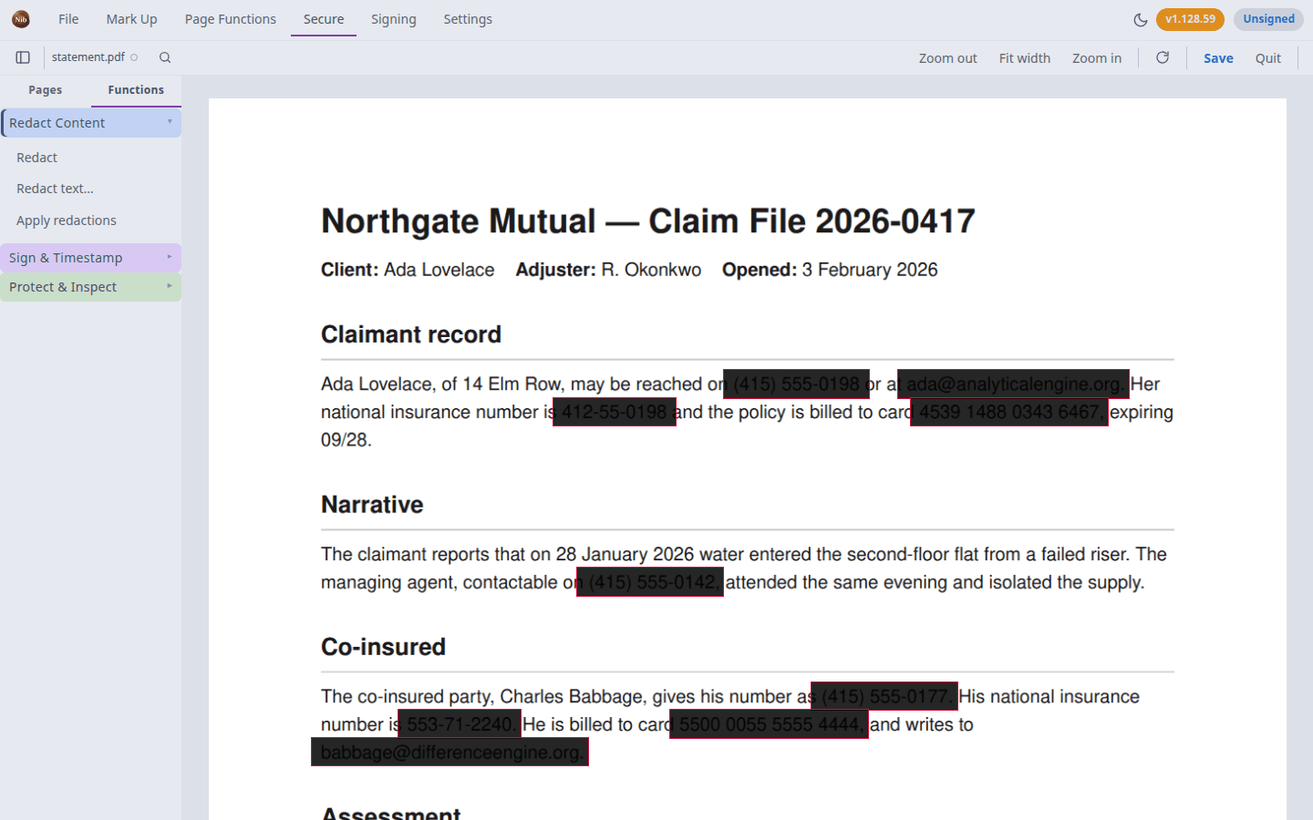Click the 'Northgate Mutual — Claim File 2026-0417' title
The width and height of the screenshot is (1313, 820).
(x=648, y=221)
